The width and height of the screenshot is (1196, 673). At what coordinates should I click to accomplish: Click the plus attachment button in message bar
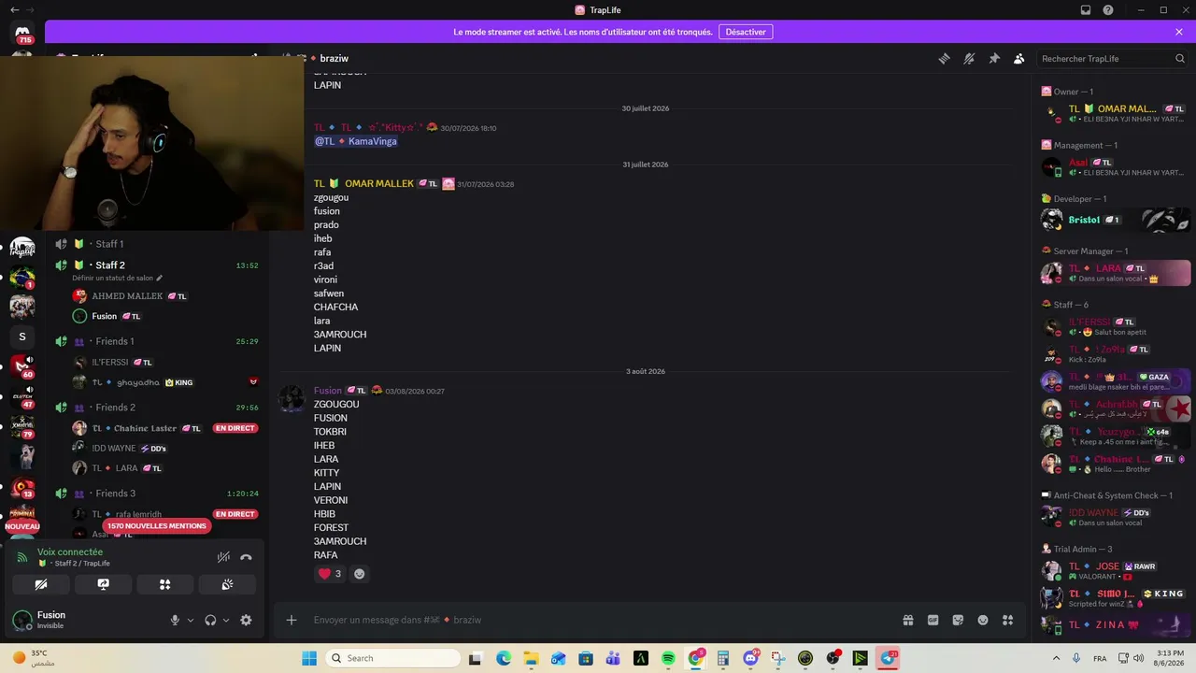tap(292, 620)
